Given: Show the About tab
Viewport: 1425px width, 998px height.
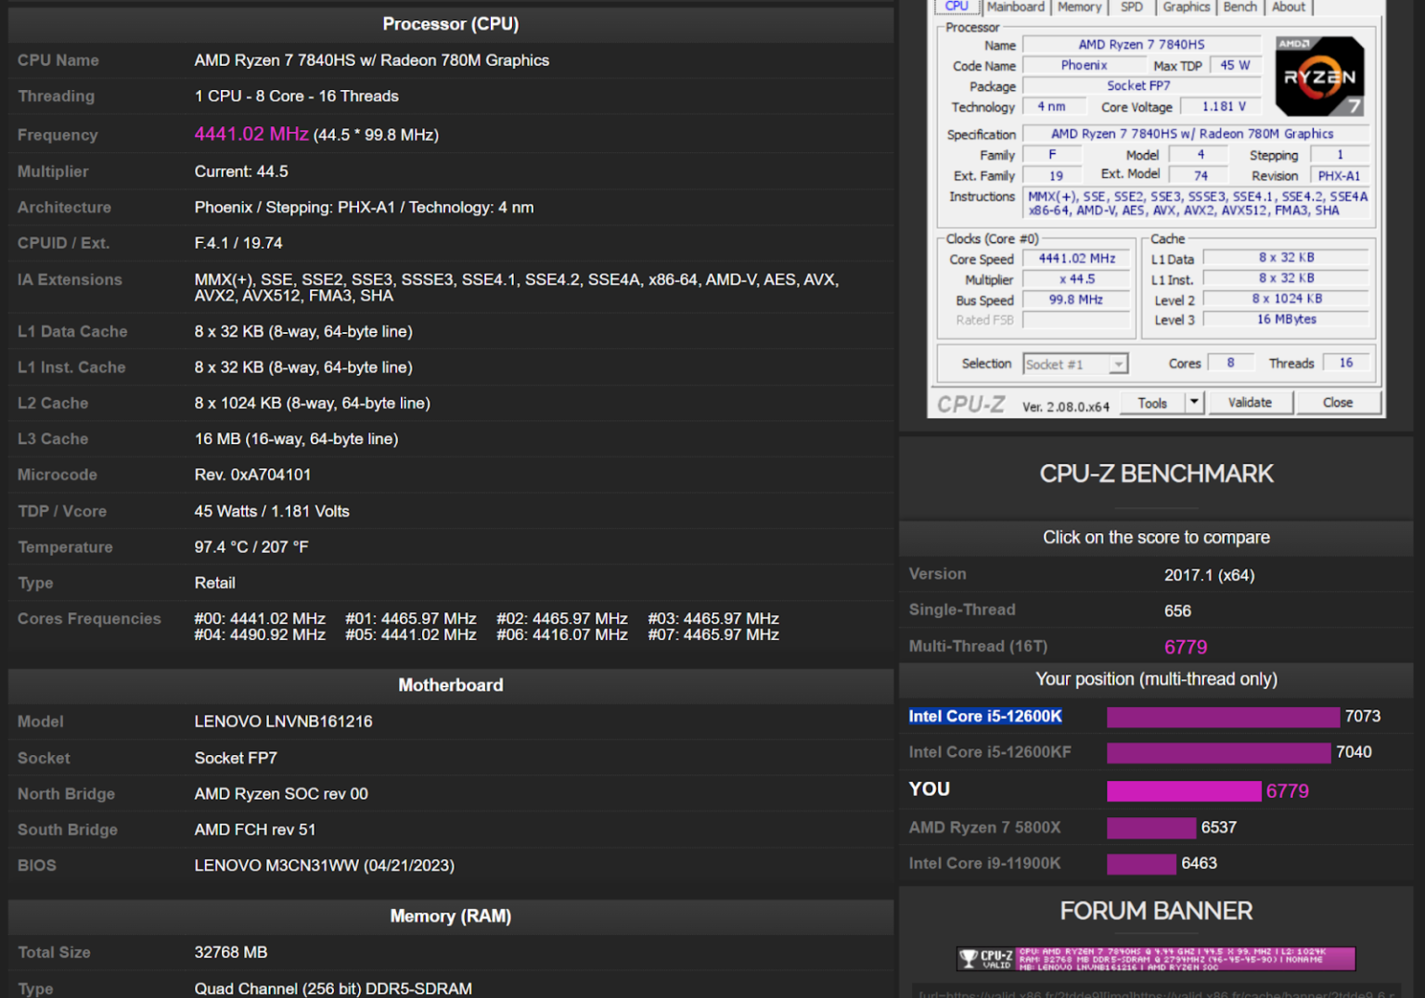Looking at the screenshot, I should (x=1288, y=7).
